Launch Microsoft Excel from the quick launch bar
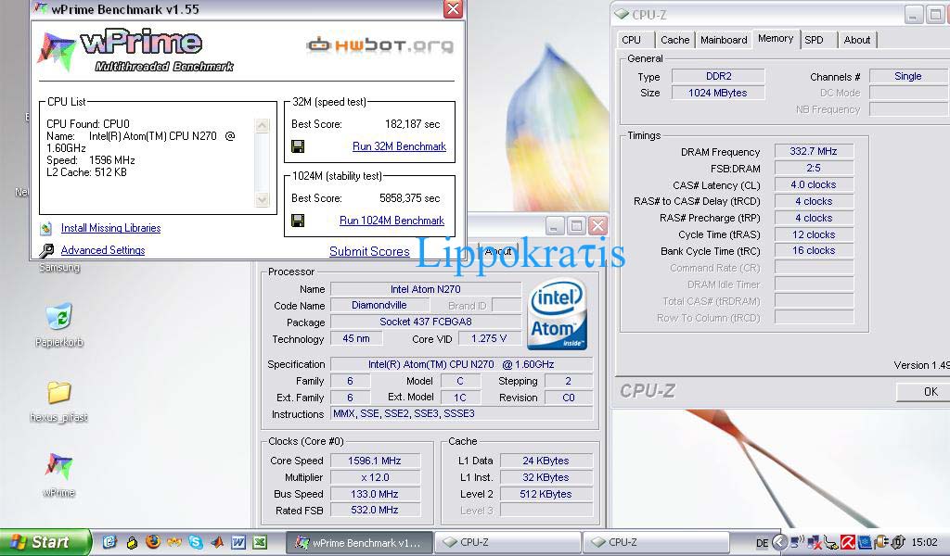 click(260, 541)
